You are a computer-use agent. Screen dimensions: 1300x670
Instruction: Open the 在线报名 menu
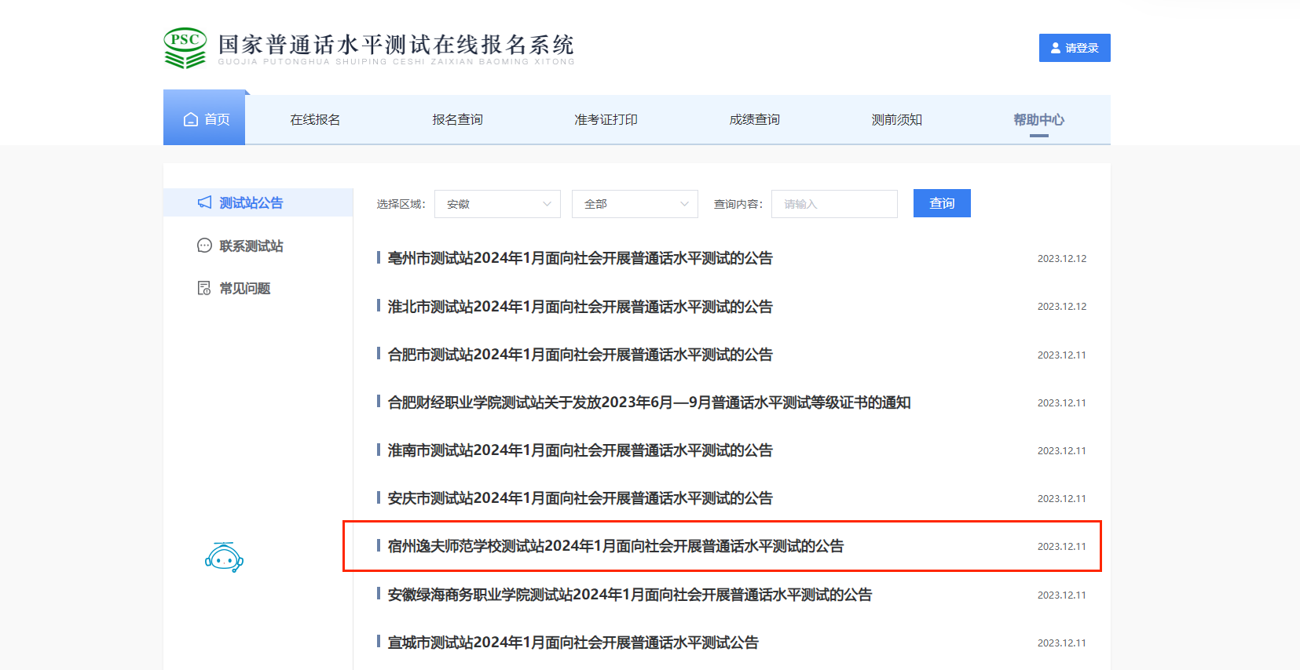(315, 119)
